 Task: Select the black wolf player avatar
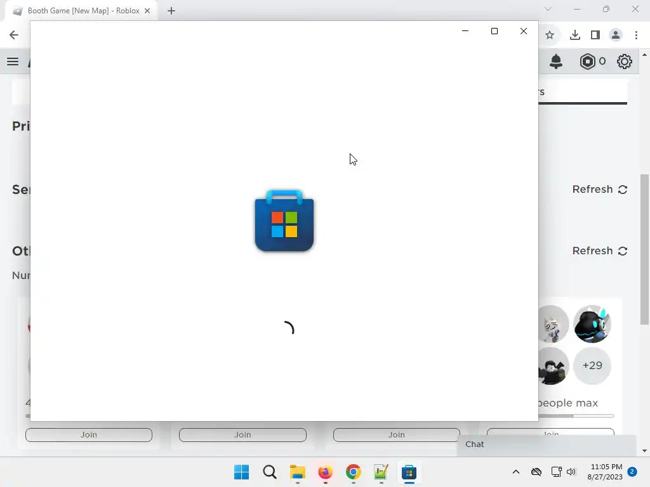pyautogui.click(x=592, y=324)
